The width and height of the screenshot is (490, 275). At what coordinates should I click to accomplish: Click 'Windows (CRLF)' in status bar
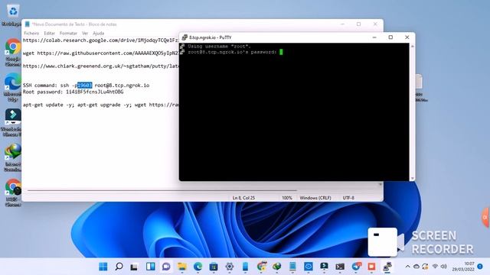pyautogui.click(x=315, y=198)
